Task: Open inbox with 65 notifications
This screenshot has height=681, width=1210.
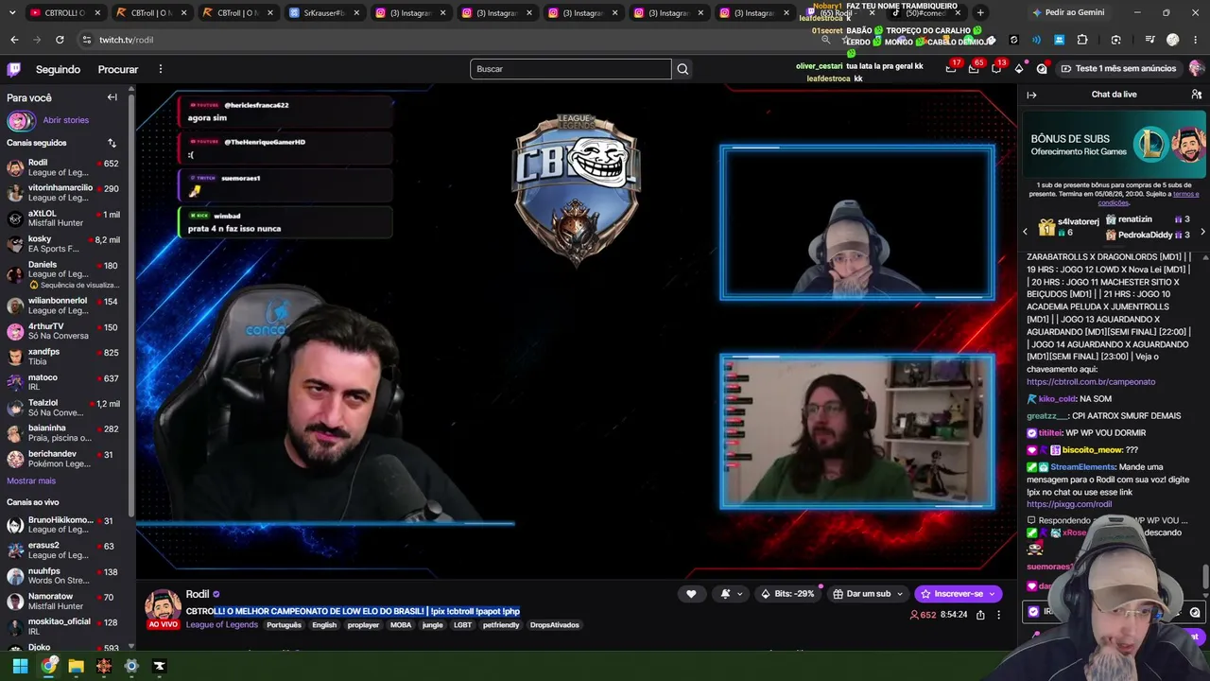Action: [974, 68]
